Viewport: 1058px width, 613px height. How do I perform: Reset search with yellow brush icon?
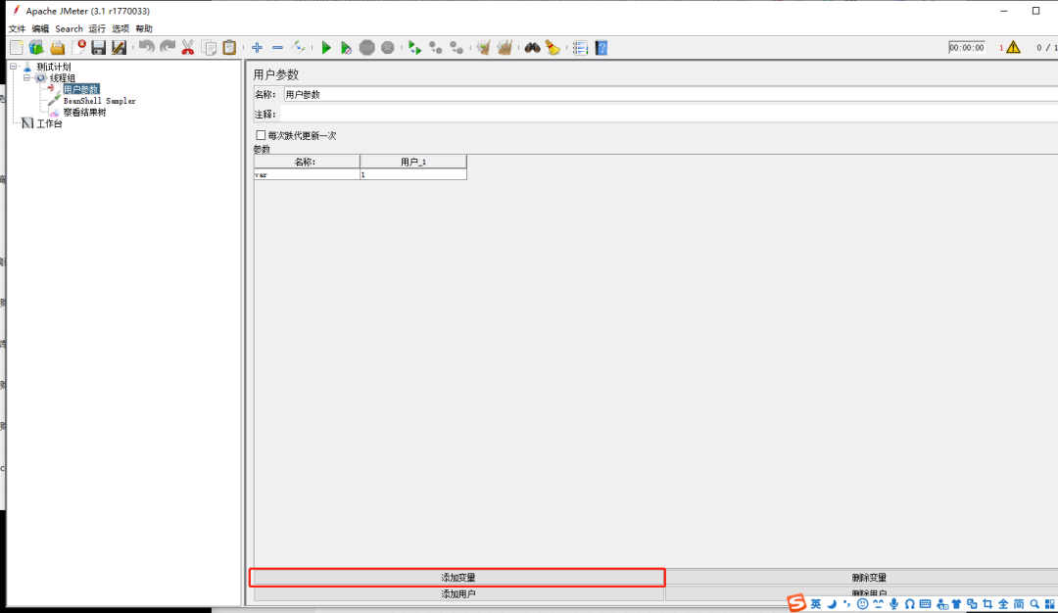point(553,47)
